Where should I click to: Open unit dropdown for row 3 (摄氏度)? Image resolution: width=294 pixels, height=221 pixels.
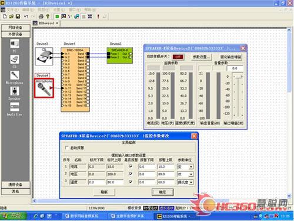click(x=191, y=182)
